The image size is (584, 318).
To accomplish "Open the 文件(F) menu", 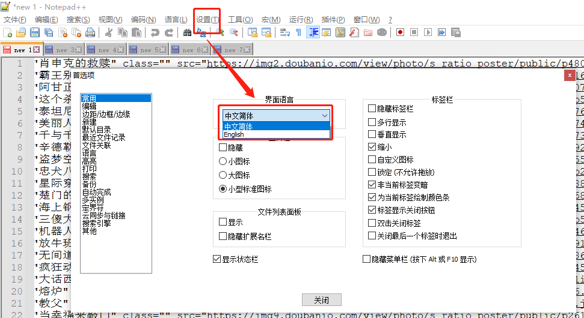I will (x=15, y=20).
